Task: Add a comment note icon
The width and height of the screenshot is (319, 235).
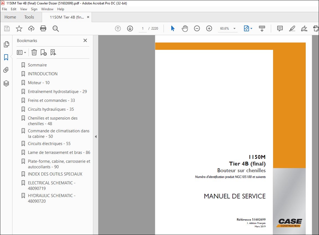Action: click(x=280, y=29)
